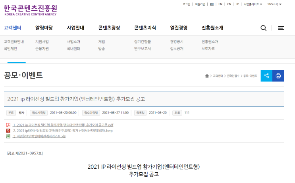Open 고객센터안내 submenu item
The image size is (295, 183).
coord(14,42)
